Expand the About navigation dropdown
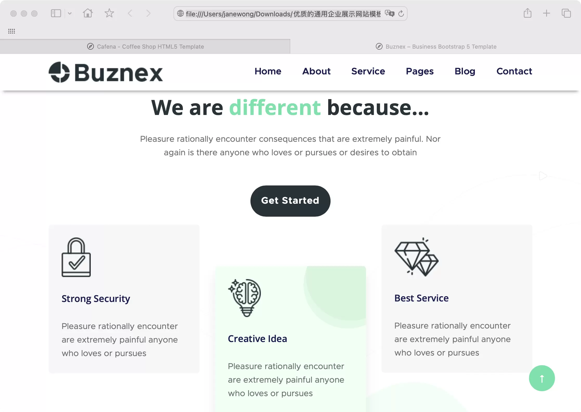This screenshot has height=412, width=581. click(317, 71)
